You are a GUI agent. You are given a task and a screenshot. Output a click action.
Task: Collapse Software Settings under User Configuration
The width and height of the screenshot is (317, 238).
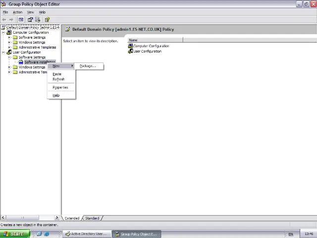[9, 58]
